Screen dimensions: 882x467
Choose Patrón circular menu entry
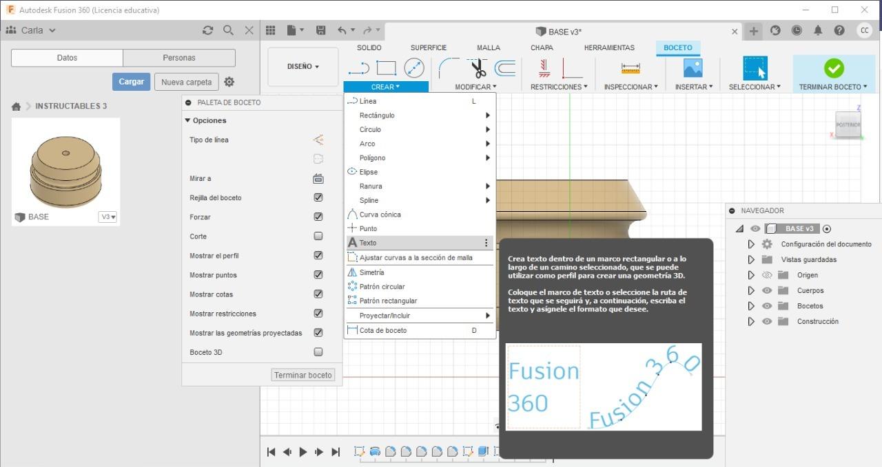[x=420, y=287]
